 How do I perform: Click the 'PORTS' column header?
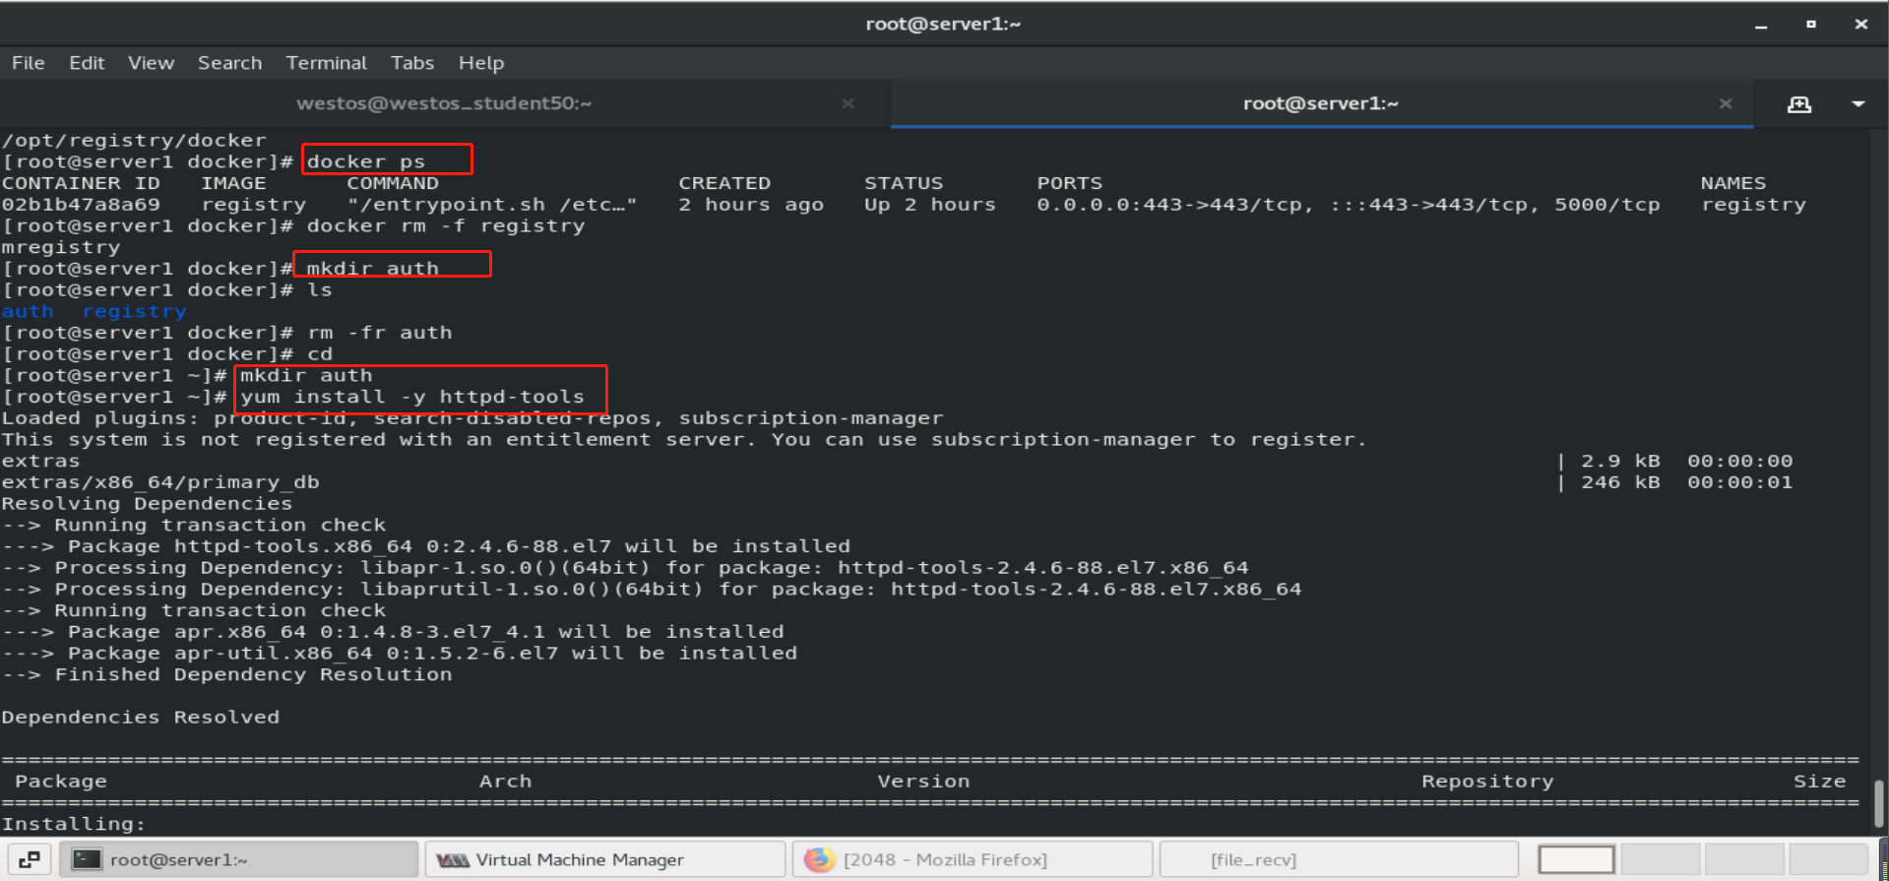pyautogui.click(x=1069, y=183)
